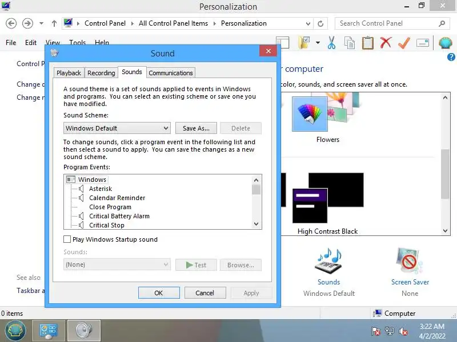Click the Cut scissors toolbar icon
457x342 pixels.
[331, 42]
